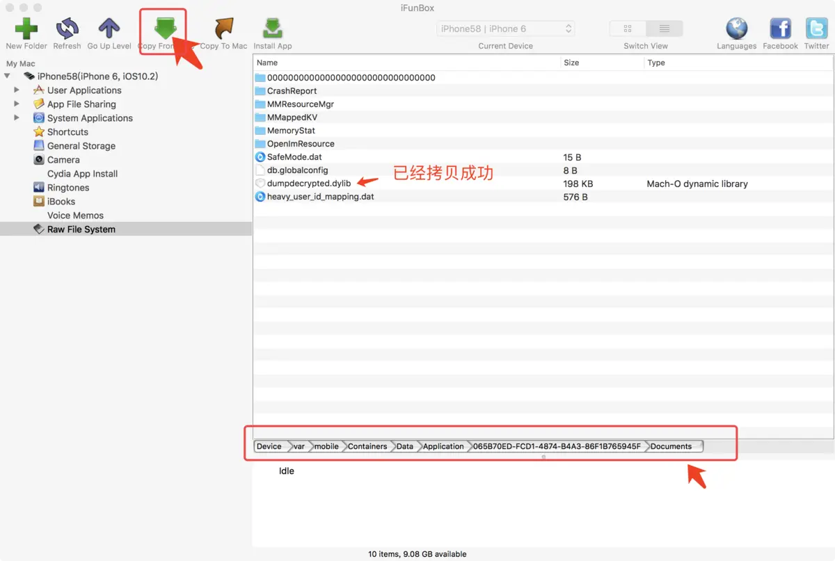Sort files by Size column header
This screenshot has height=561, width=835.
602,63
